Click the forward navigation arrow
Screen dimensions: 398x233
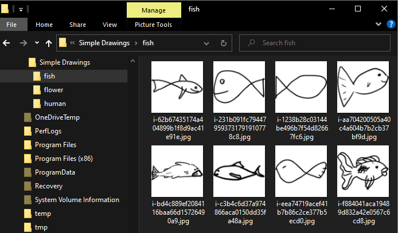(23, 43)
